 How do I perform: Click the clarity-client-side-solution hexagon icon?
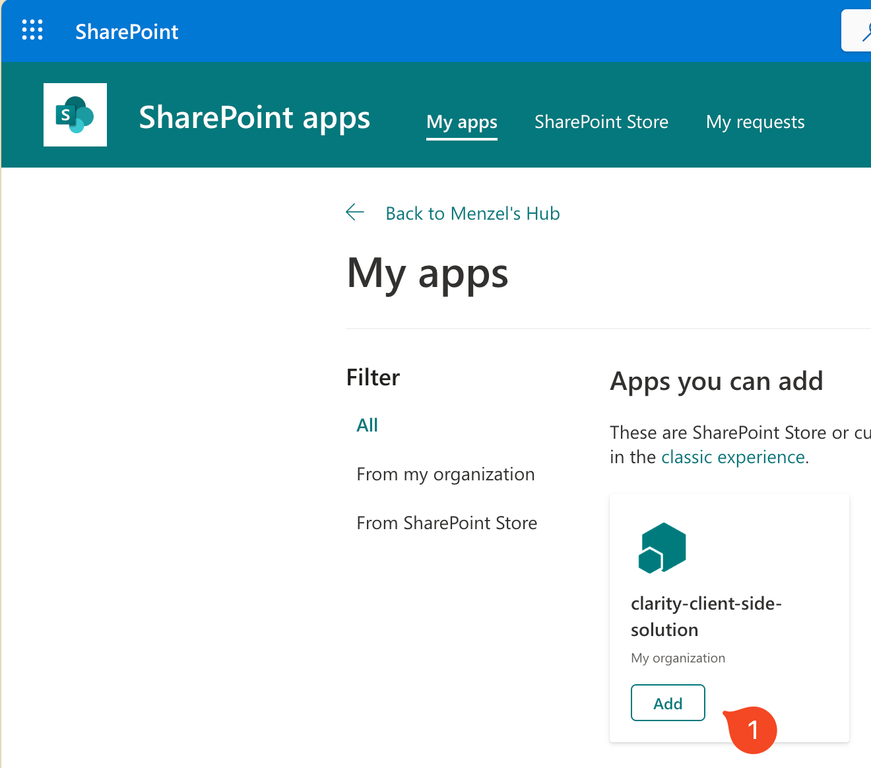pos(662,548)
